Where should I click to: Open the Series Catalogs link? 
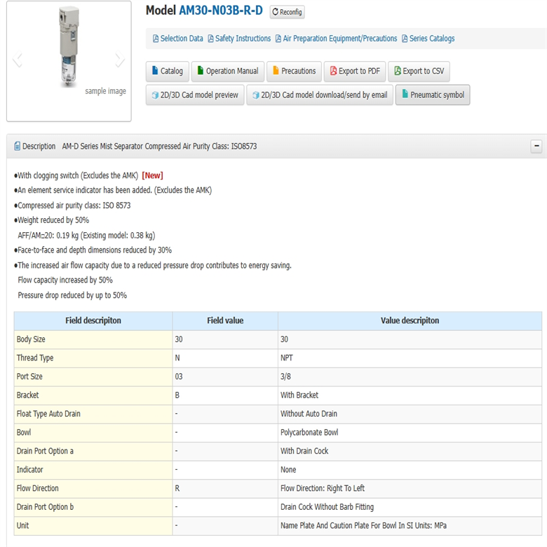(428, 39)
